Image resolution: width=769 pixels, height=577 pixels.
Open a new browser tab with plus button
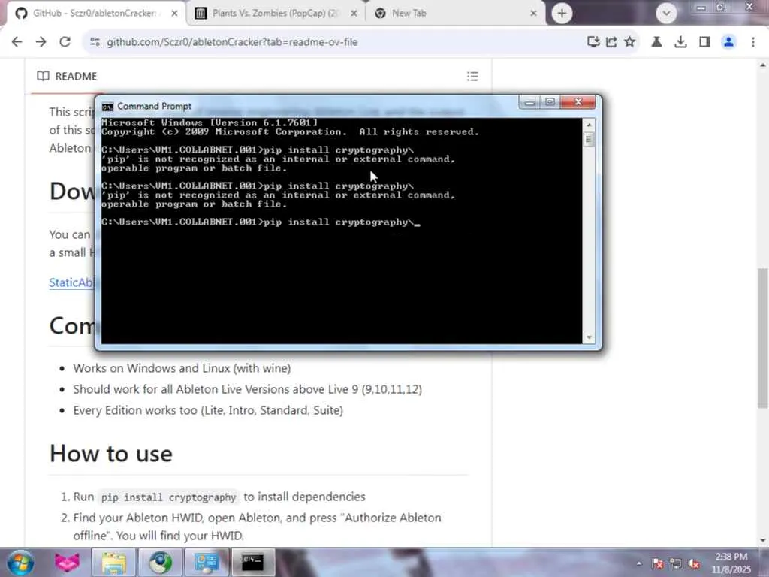562,14
